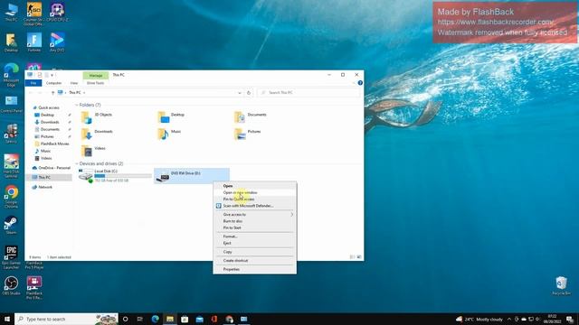Open the 24°C Mostly cloudy weather widget
The image size is (579, 325).
pyautogui.click(x=479, y=319)
